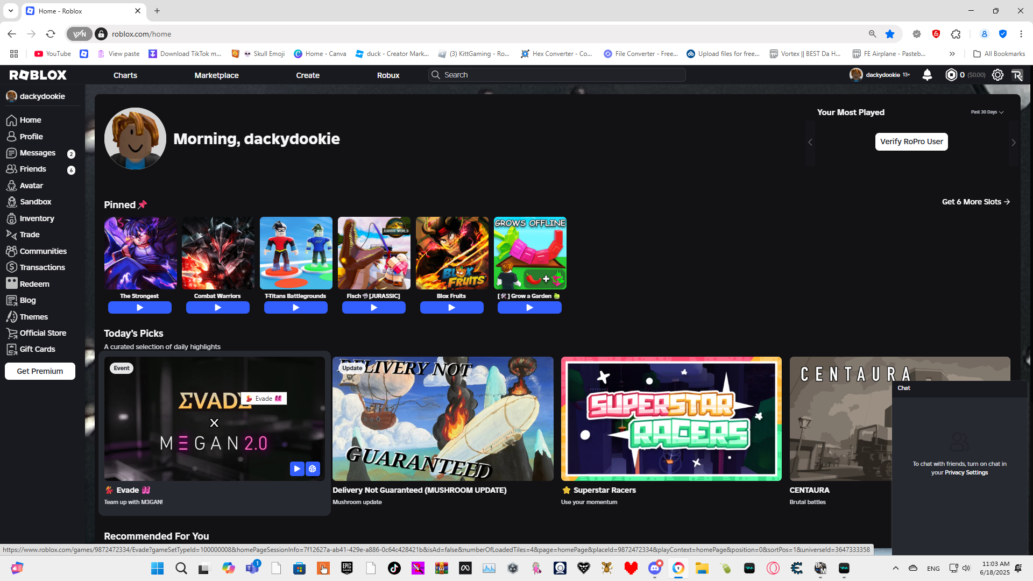Click Get 6 More Slots link
Screen dimensions: 1033x581
976,202
